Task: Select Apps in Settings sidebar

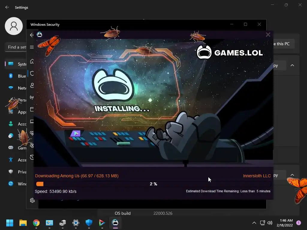Action: [x=16, y=112]
